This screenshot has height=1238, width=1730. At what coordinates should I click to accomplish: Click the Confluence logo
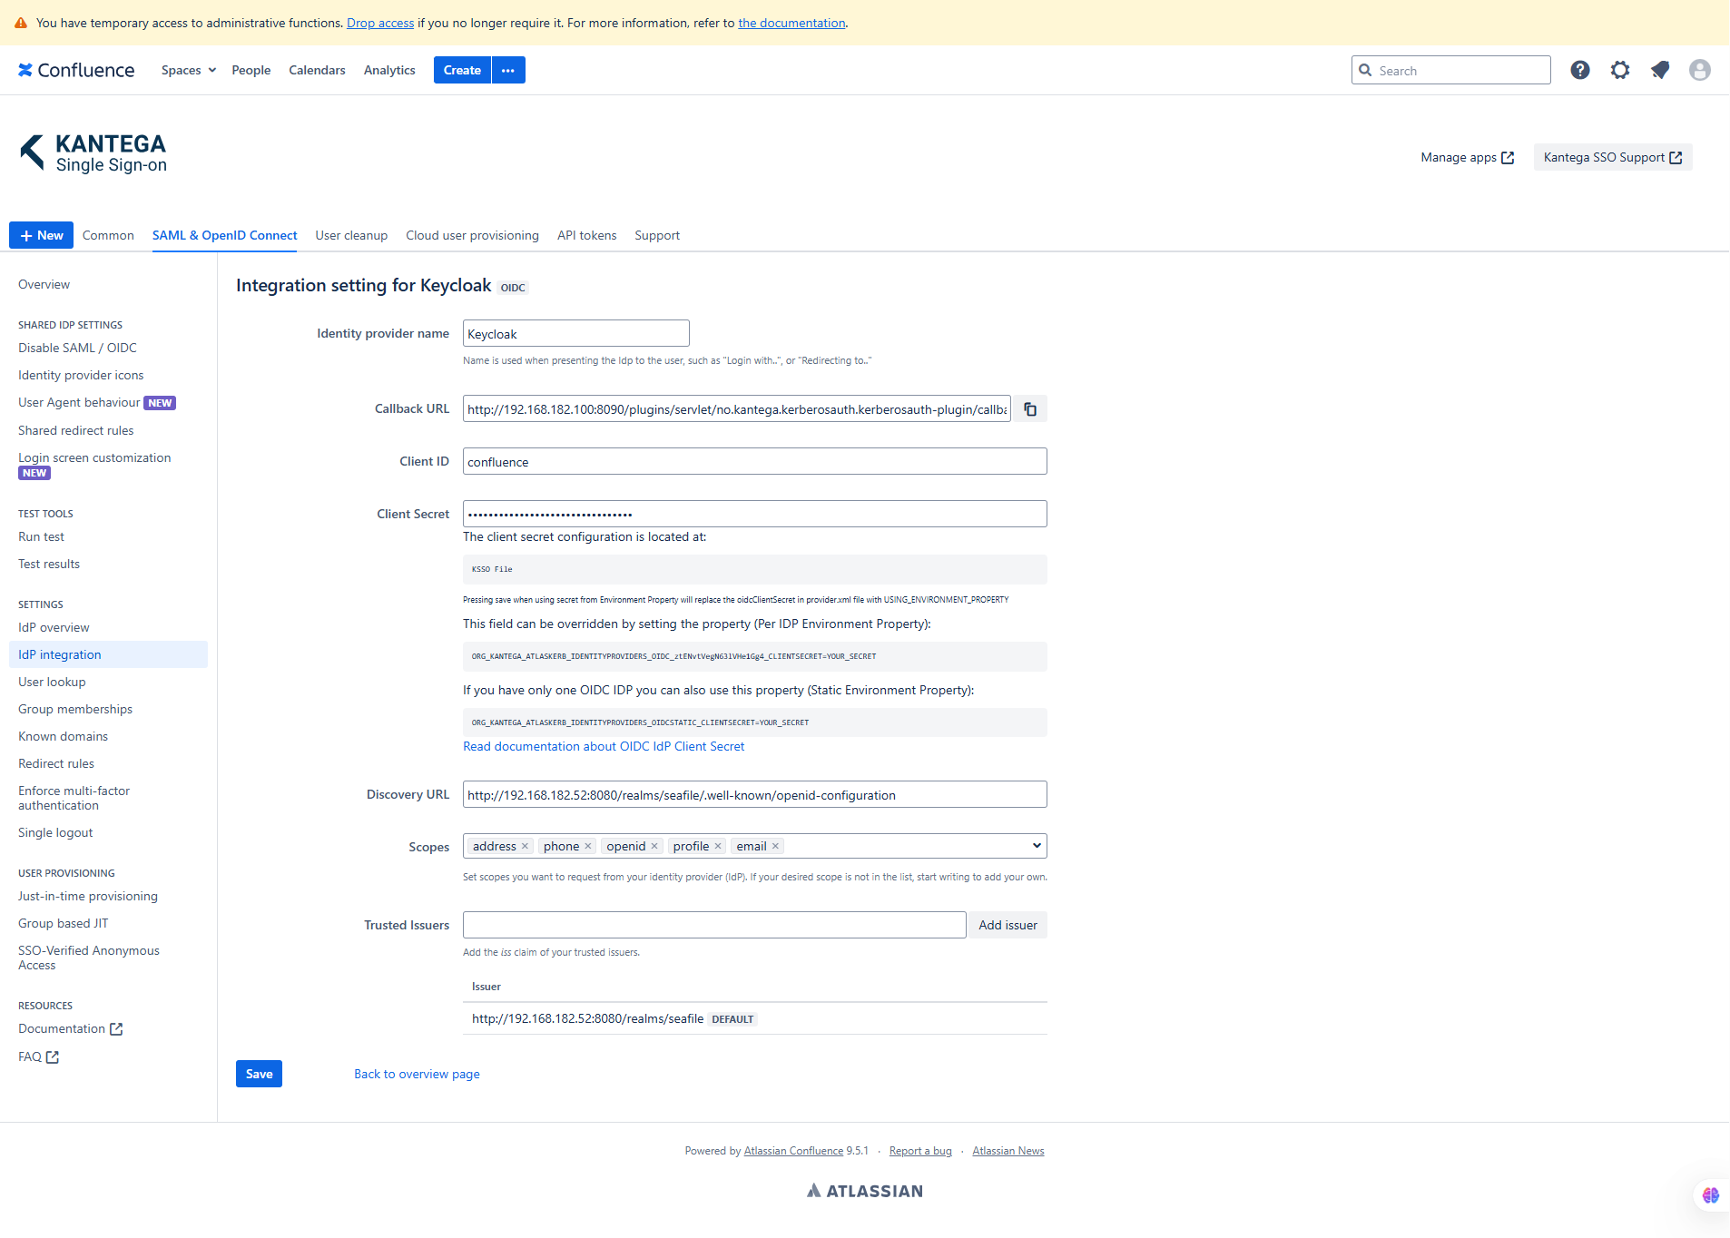tap(76, 70)
